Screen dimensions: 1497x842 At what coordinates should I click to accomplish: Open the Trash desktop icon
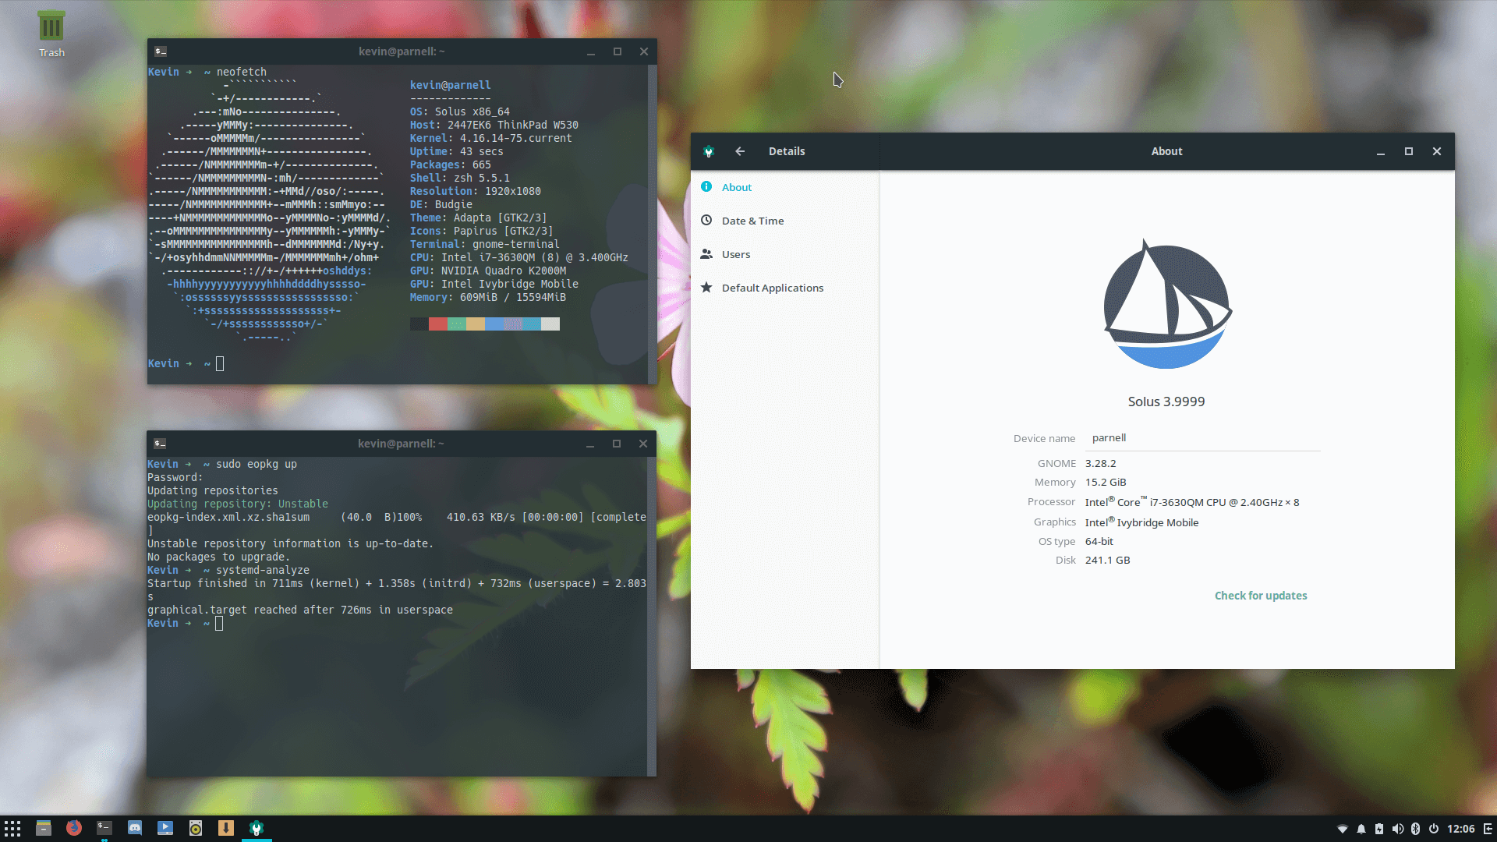pyautogui.click(x=51, y=34)
